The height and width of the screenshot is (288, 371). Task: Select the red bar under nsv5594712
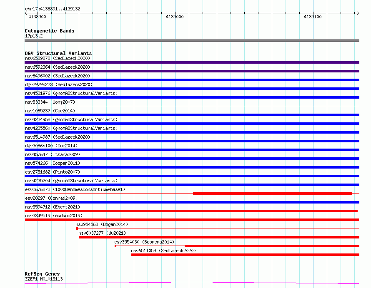coord(191,211)
